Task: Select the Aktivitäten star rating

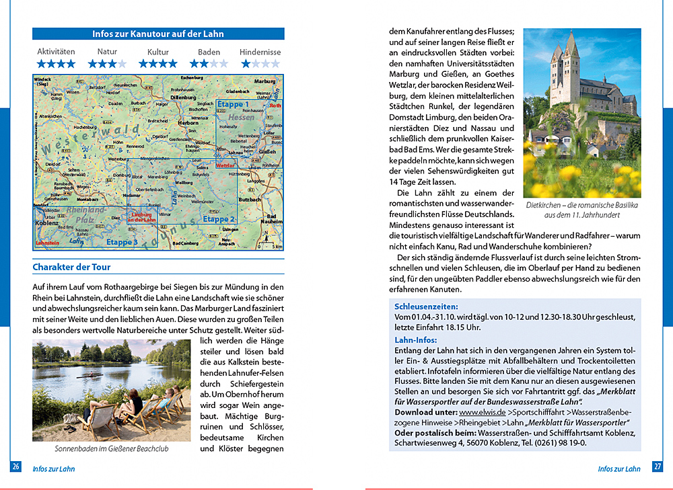Action: [56, 64]
